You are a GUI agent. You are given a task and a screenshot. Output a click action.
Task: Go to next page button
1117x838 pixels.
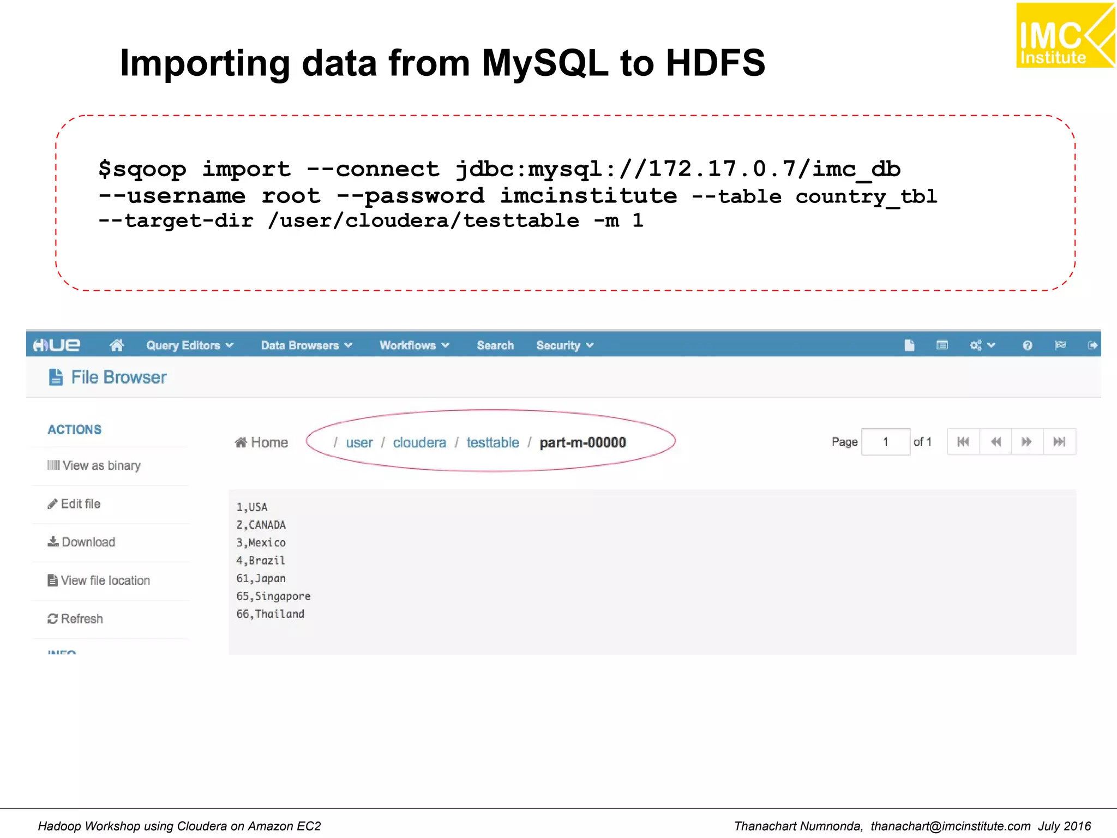pyautogui.click(x=1027, y=442)
